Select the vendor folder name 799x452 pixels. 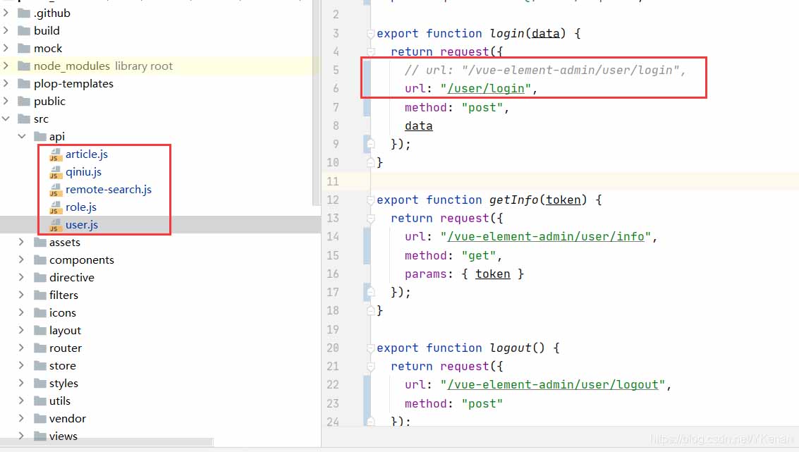coord(68,418)
